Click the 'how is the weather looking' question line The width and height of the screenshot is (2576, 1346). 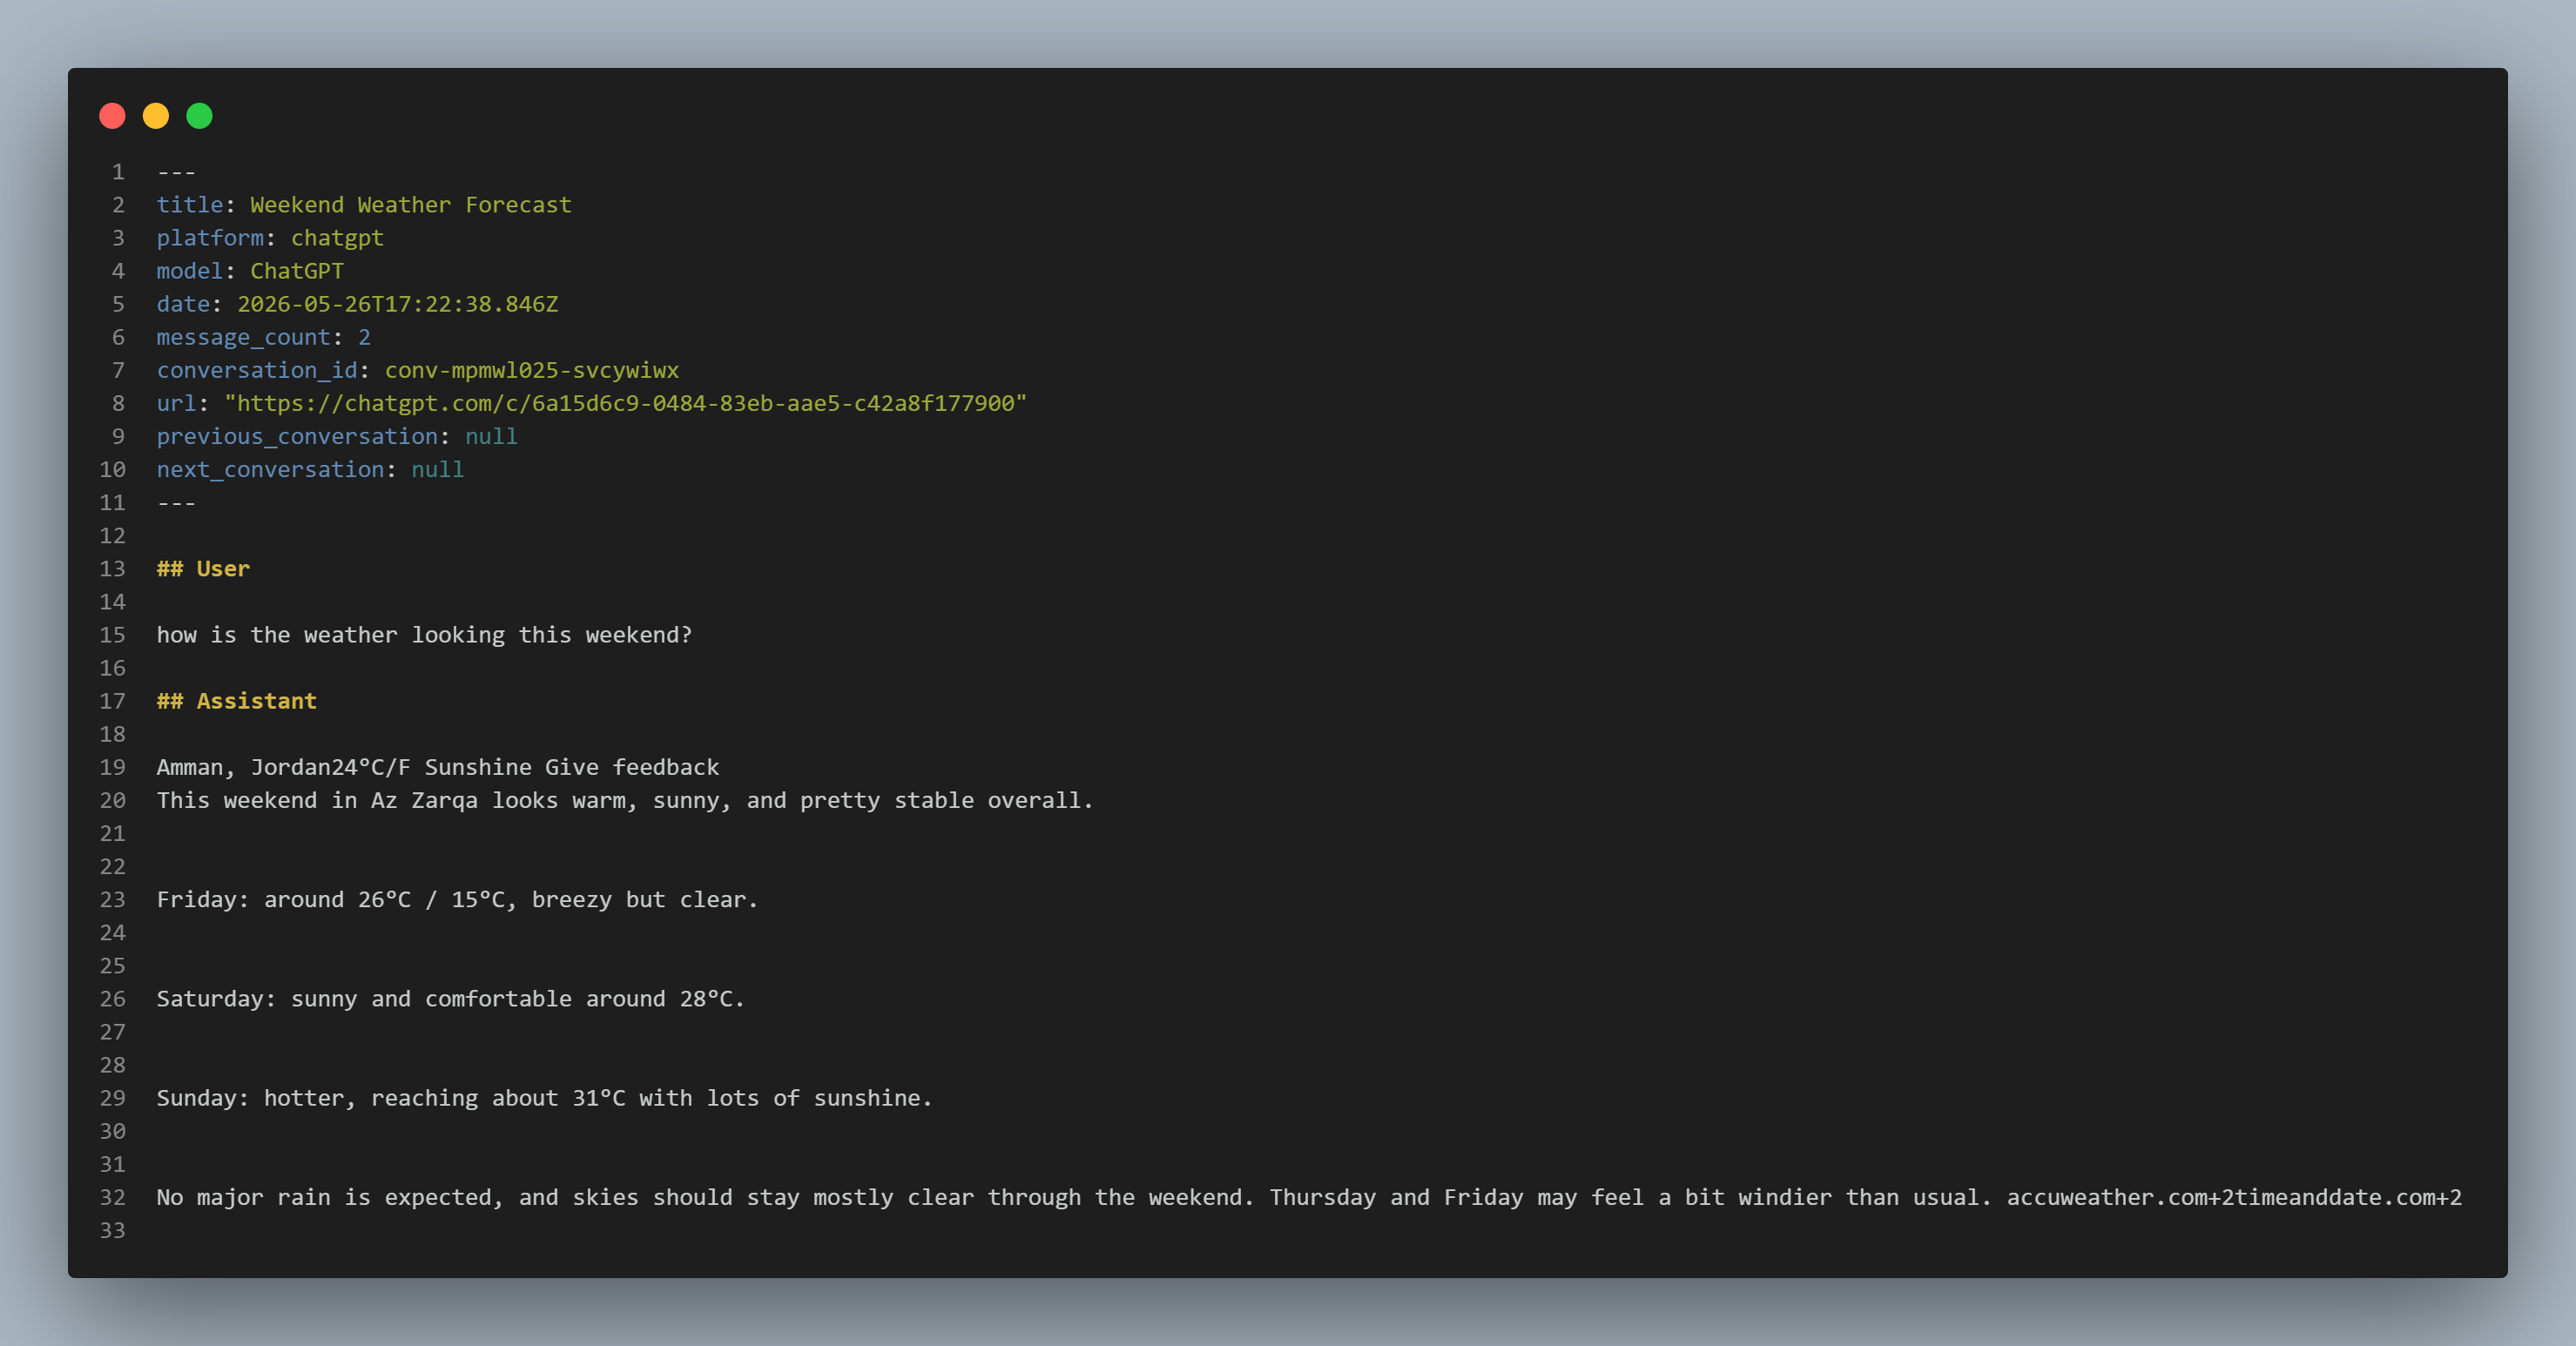(424, 635)
